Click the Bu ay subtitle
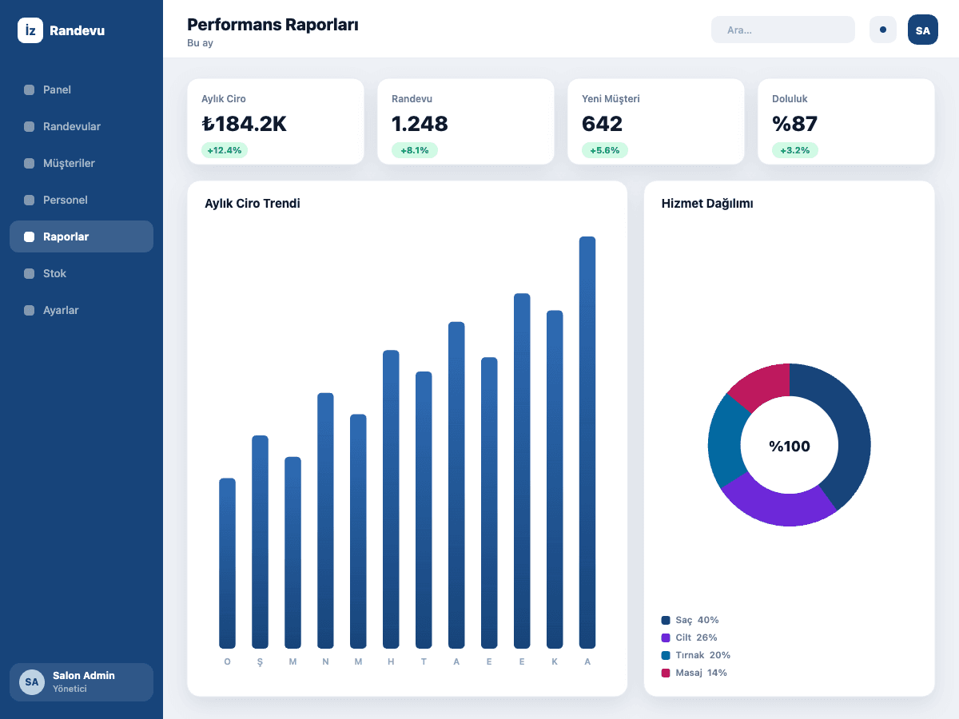This screenshot has height=719, width=959. (200, 43)
